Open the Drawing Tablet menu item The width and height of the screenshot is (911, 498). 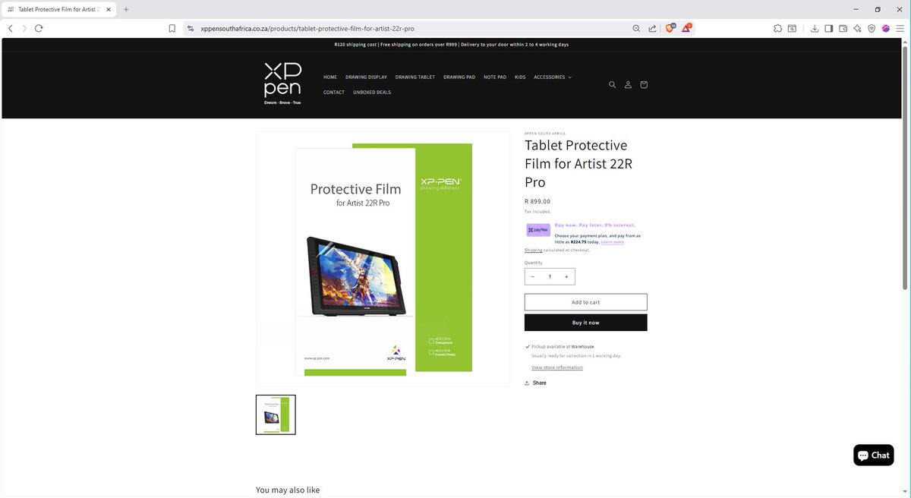pyautogui.click(x=415, y=77)
